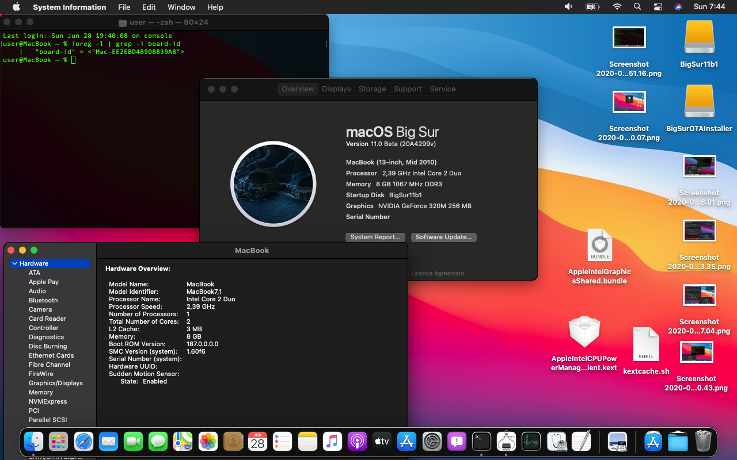Open Podcasts from the dock

coord(357,442)
